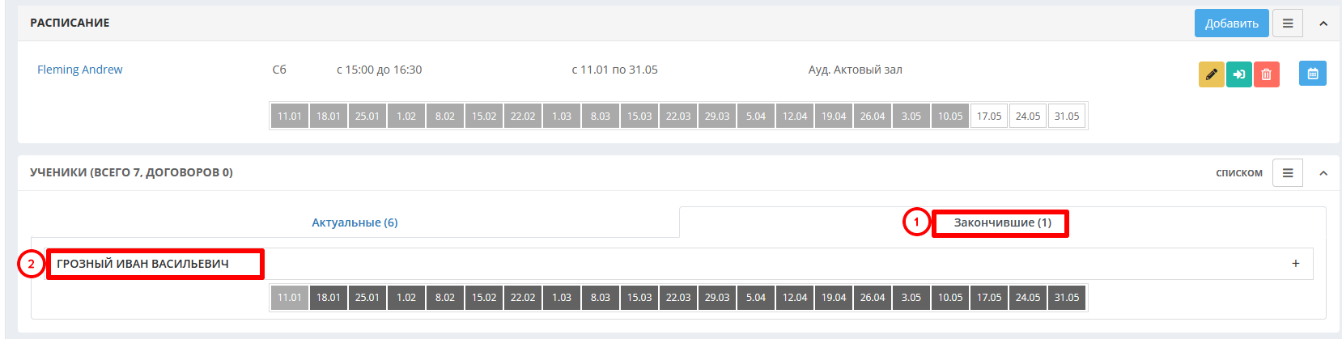
Task: Open hamburger menu in Расписание header
Action: pyautogui.click(x=1288, y=23)
